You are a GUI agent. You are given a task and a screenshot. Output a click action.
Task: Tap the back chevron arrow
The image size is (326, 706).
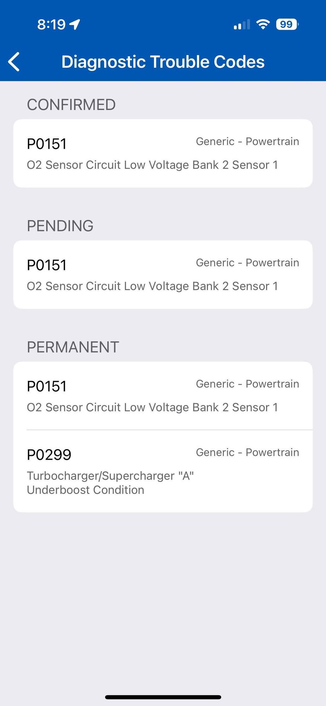click(x=14, y=62)
